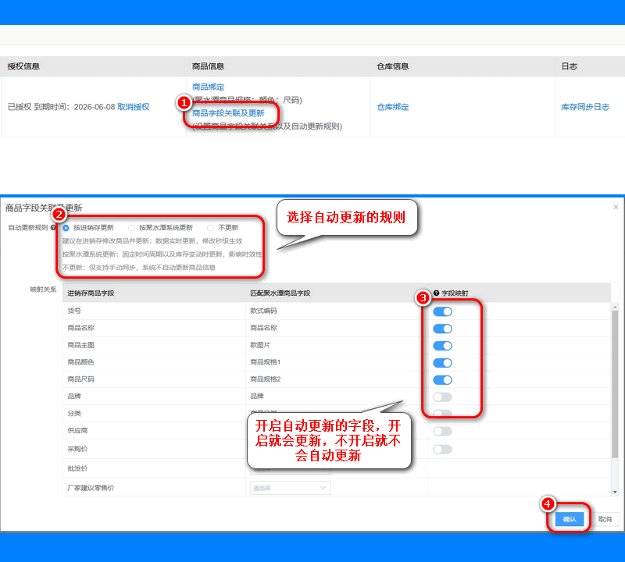This screenshot has width=625, height=562.
Task: Enable auto-update for 采购价 field
Action: [x=442, y=448]
